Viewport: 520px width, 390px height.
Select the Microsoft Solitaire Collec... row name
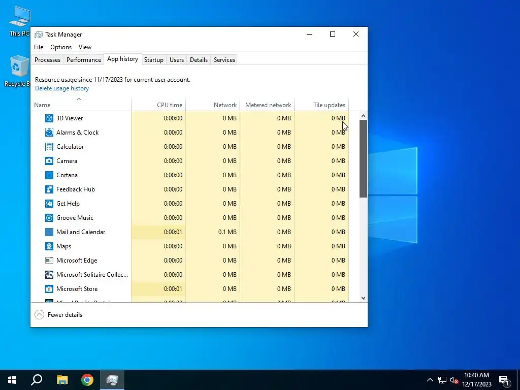coord(92,275)
